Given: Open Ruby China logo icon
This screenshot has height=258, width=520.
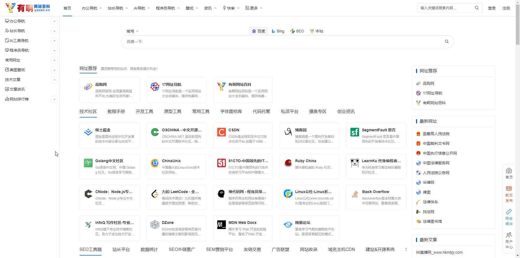Looking at the screenshot, I should pos(288,163).
